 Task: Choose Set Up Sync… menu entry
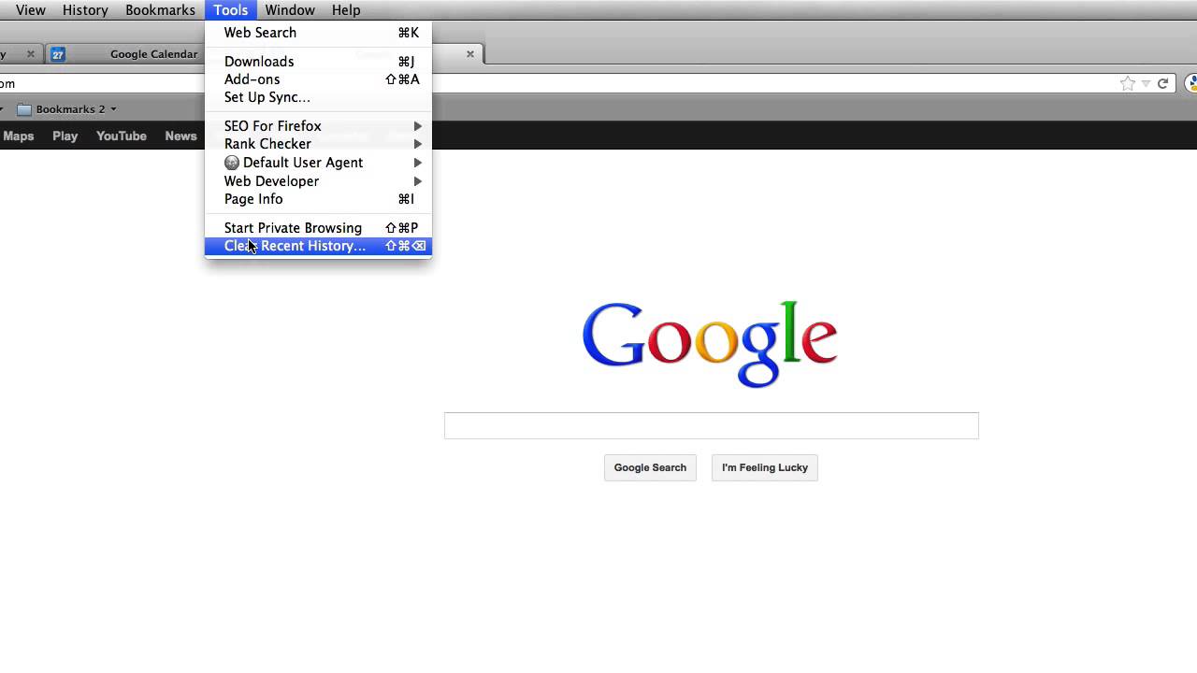(318, 97)
